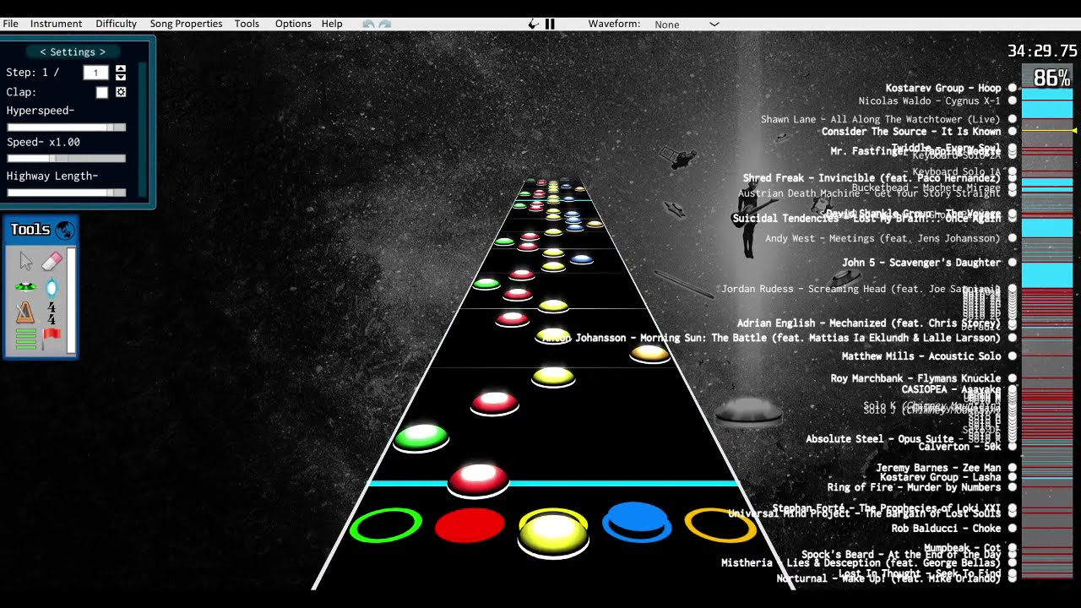
Task: Open the Instrument menu
Action: (56, 24)
